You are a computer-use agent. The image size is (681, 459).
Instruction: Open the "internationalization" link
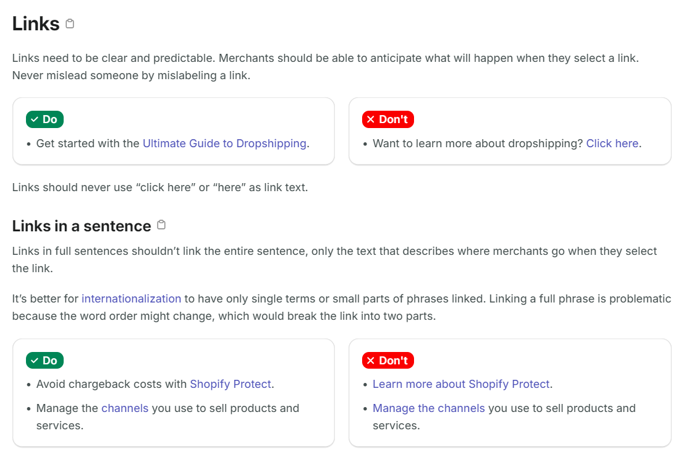131,298
